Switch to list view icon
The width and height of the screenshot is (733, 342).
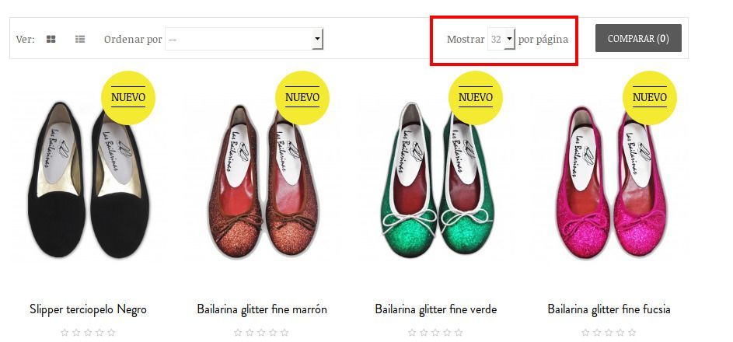(80, 39)
